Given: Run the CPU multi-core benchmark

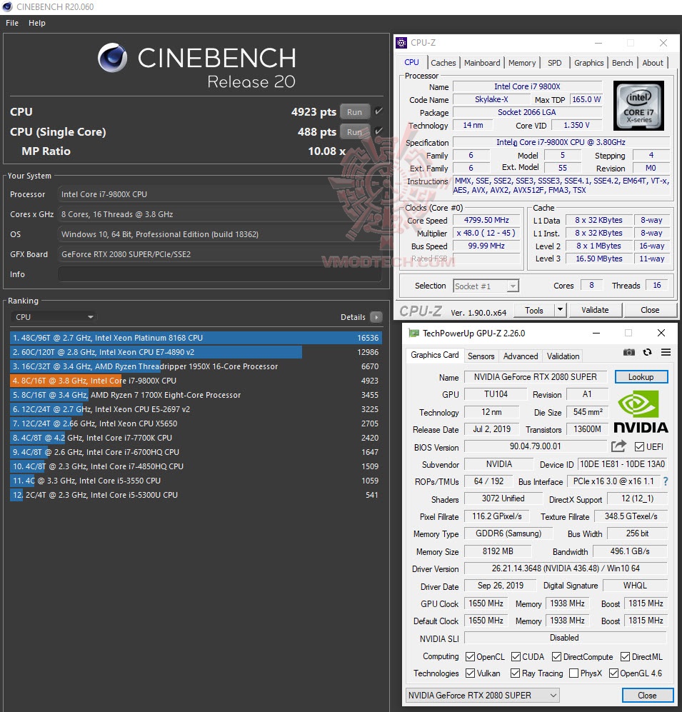Looking at the screenshot, I should click(x=355, y=111).
